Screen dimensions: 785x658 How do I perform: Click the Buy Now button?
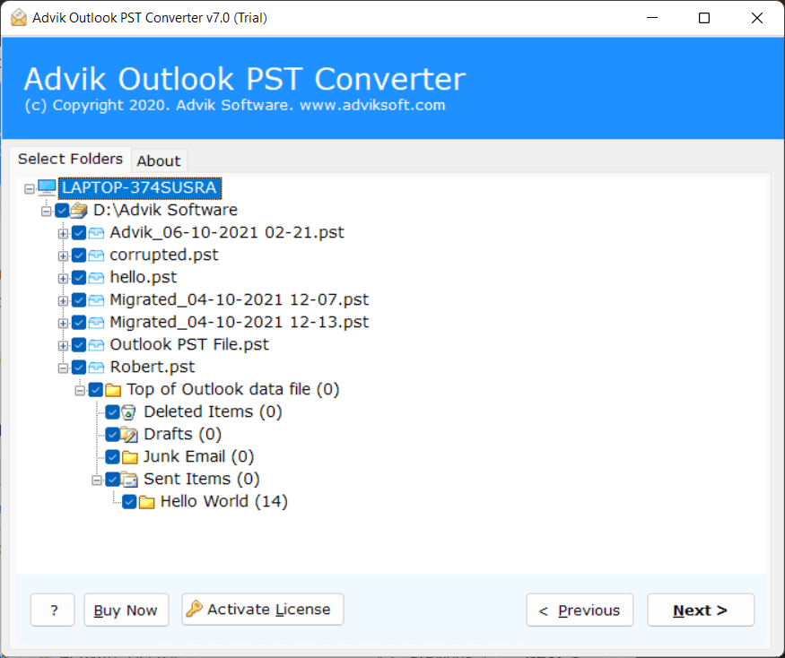point(126,610)
